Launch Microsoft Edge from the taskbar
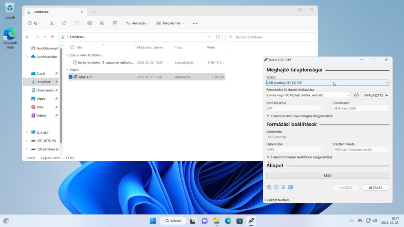This screenshot has width=404, height=227. [x=228, y=221]
